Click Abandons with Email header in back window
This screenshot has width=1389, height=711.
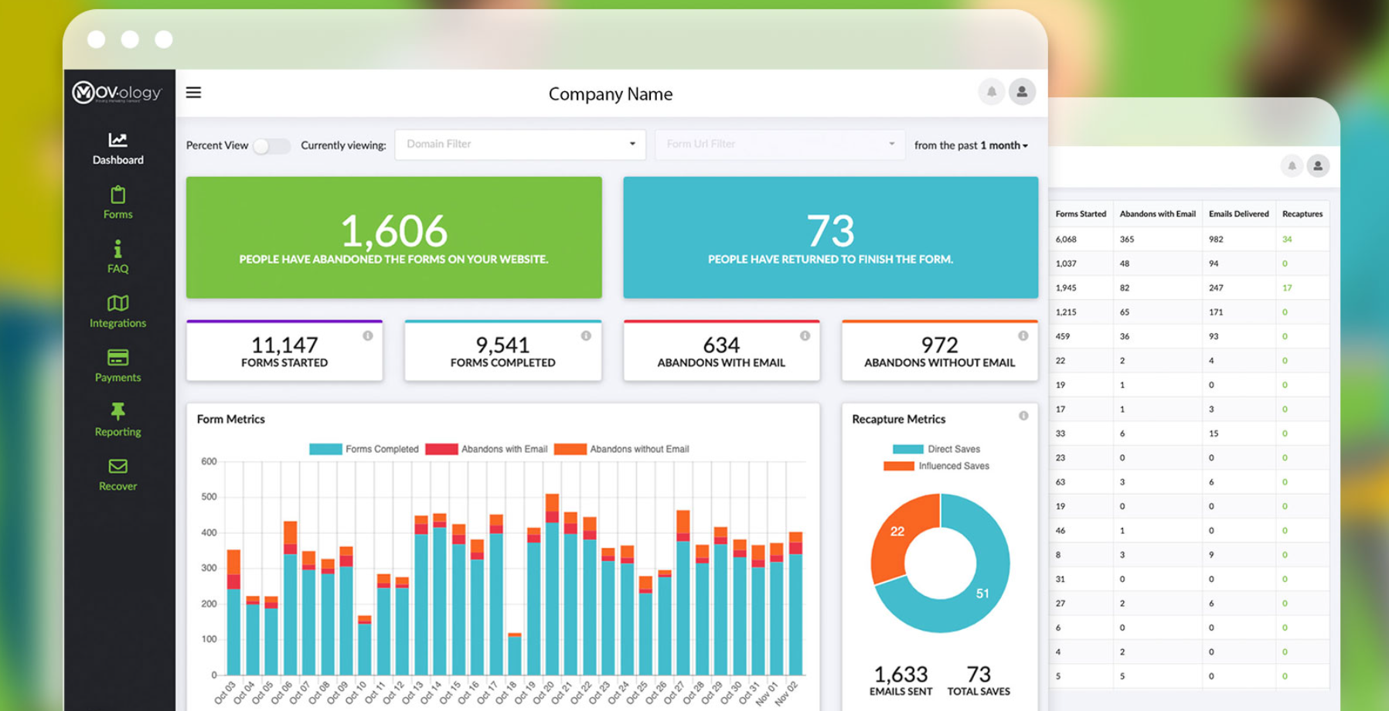[x=1157, y=214]
